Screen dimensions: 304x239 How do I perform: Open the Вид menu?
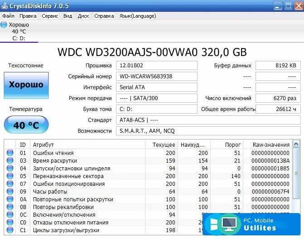[x=68, y=16]
